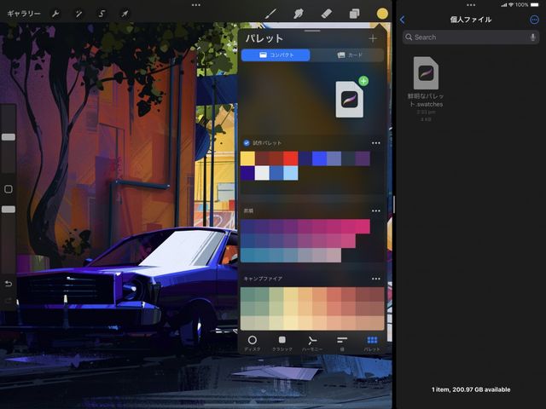Open the Gallery (ギャラリー) in Procreate
The width and height of the screenshot is (546, 409).
tap(24, 14)
